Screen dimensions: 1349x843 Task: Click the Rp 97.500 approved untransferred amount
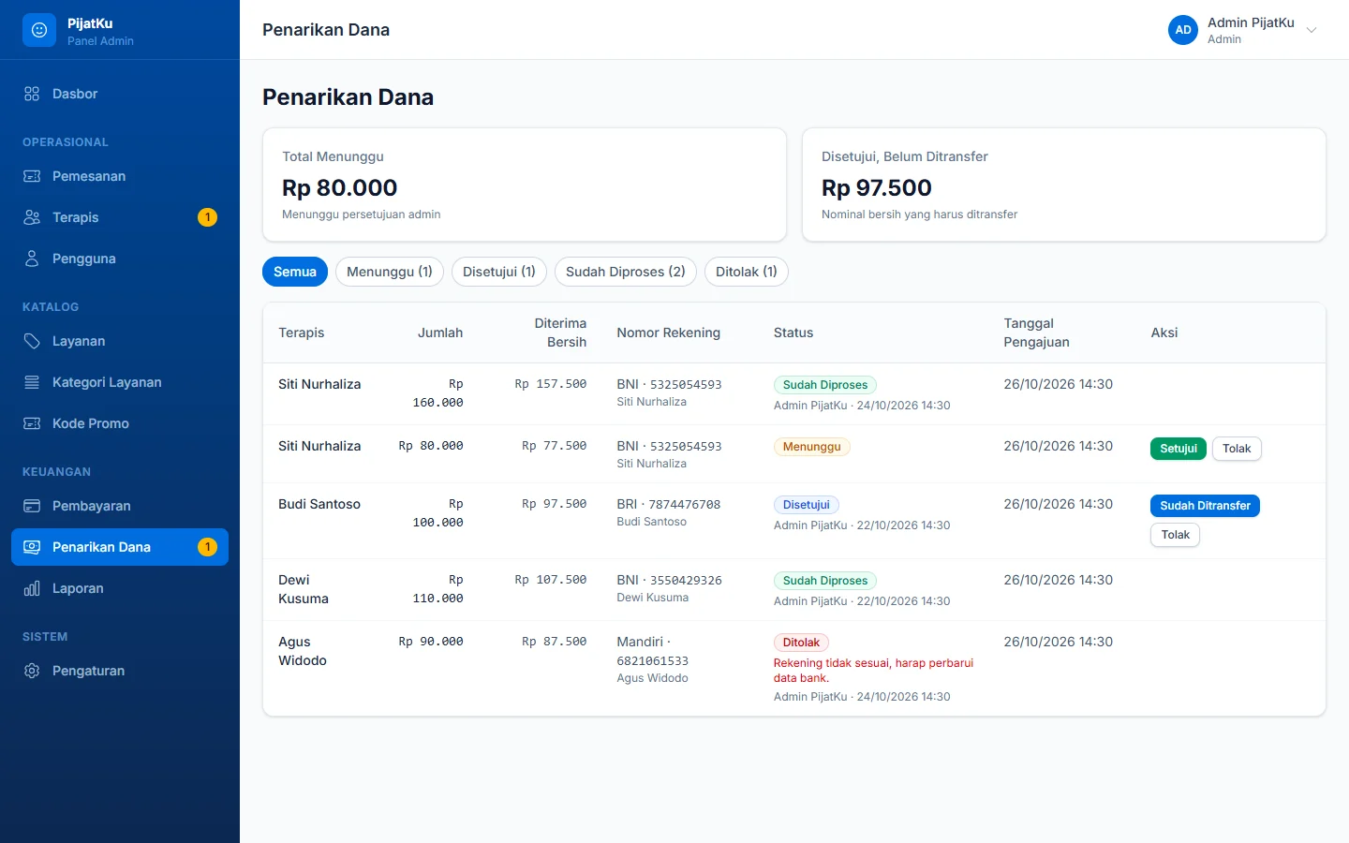point(877,187)
